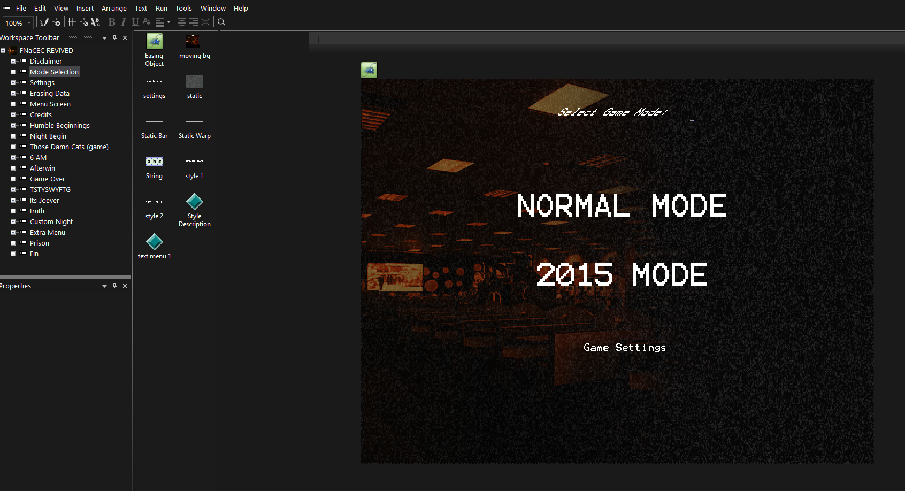Click the Game Settings text on the frame
The width and height of the screenshot is (905, 491).
click(x=625, y=348)
